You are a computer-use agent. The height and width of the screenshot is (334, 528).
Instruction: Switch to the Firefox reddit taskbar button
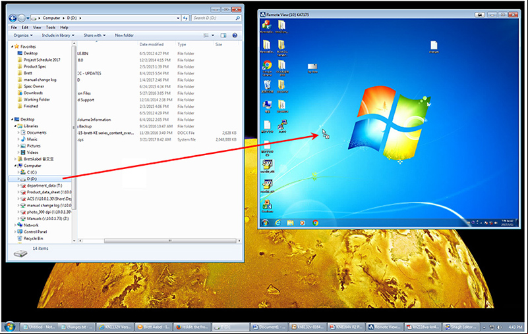tap(192, 327)
